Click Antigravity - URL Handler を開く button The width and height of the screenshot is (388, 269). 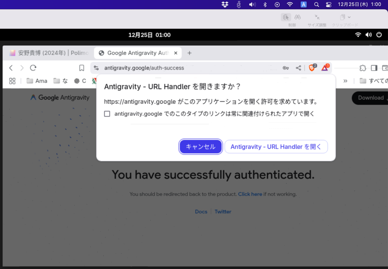click(x=276, y=147)
